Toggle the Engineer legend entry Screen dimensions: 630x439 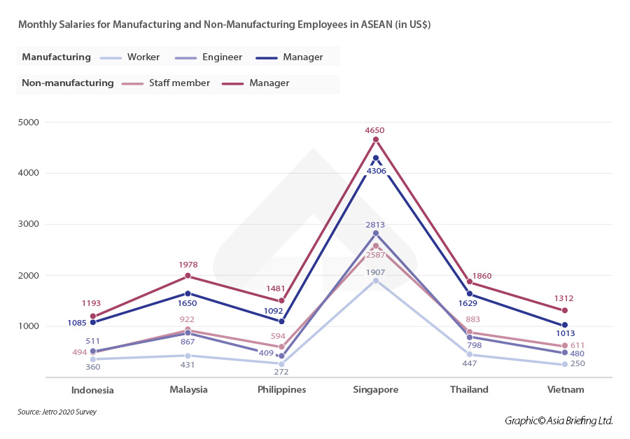(x=222, y=57)
